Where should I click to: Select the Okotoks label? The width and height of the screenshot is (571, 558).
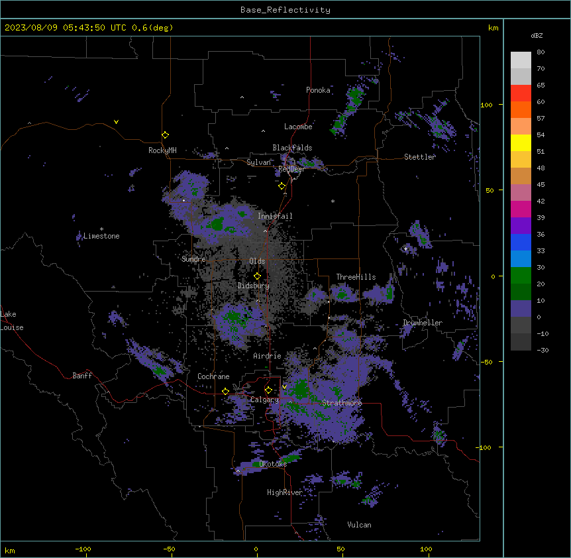point(273,464)
